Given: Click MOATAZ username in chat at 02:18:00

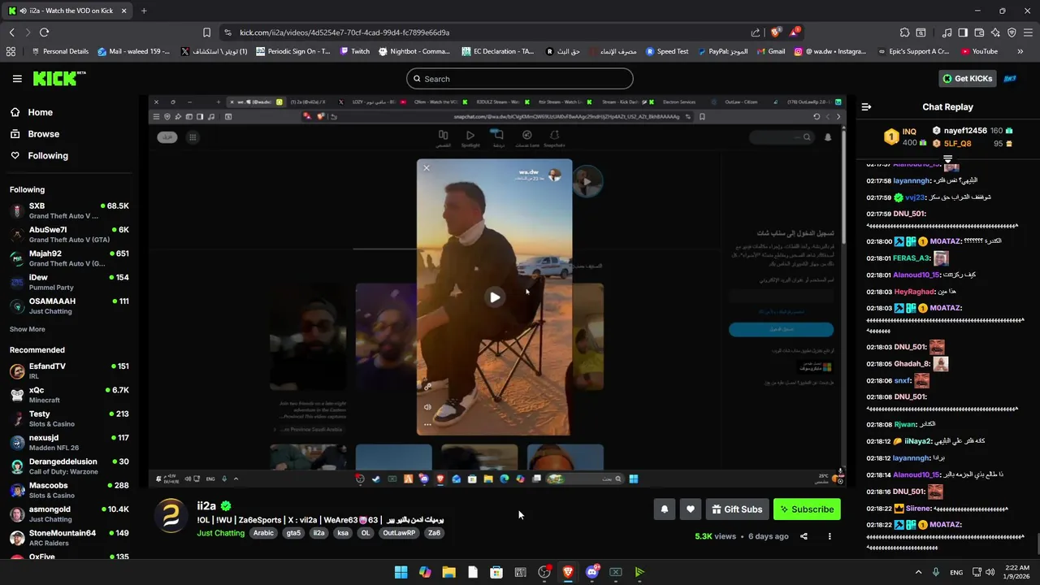Looking at the screenshot, I should (946, 241).
